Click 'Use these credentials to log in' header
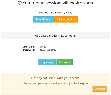The width and height of the screenshot is (111, 95). pyautogui.click(x=55, y=36)
